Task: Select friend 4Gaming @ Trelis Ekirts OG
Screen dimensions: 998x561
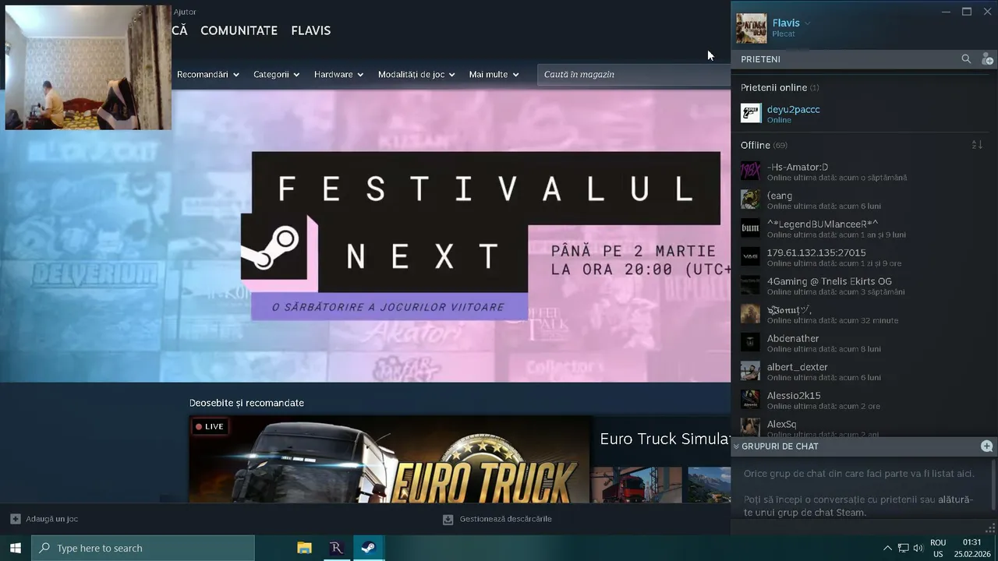Action: [x=830, y=281]
